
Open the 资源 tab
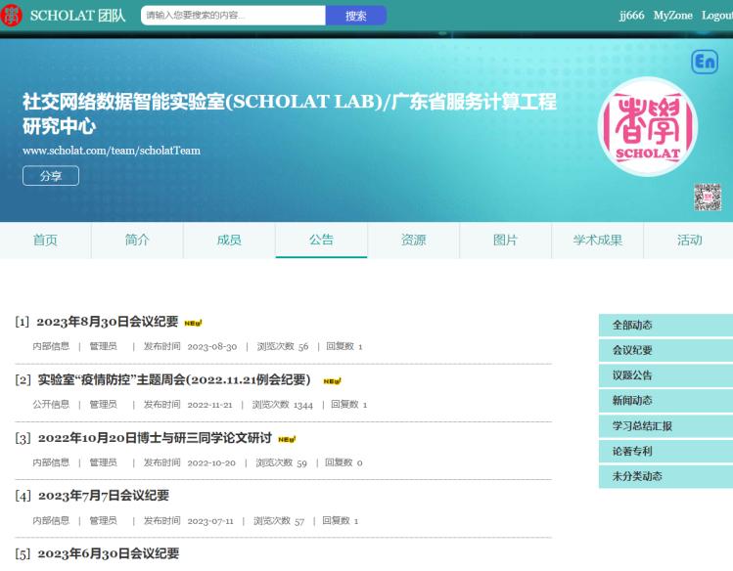(413, 241)
